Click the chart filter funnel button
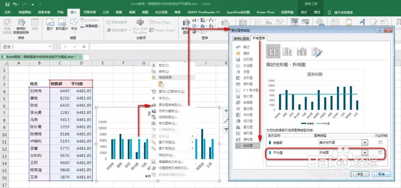Image resolution: width=401 pixels, height=188 pixels. [226, 130]
